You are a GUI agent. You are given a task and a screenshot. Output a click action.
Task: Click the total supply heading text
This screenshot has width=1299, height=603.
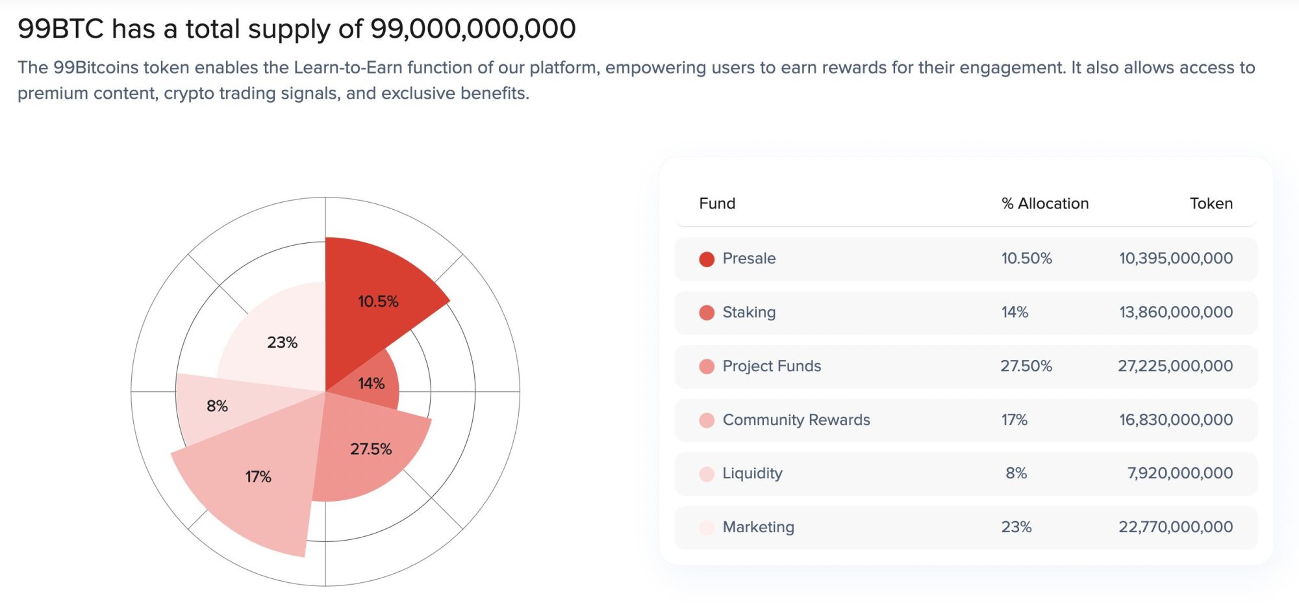click(297, 29)
